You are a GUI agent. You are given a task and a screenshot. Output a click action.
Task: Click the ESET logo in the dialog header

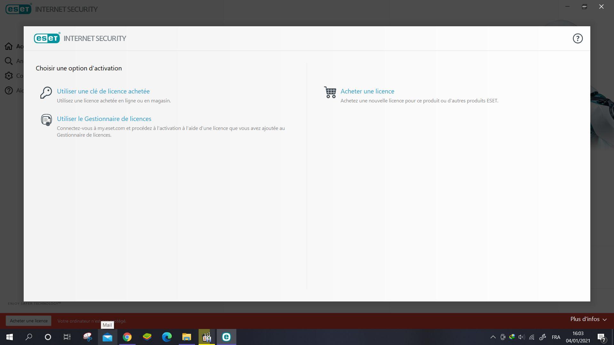(x=47, y=38)
